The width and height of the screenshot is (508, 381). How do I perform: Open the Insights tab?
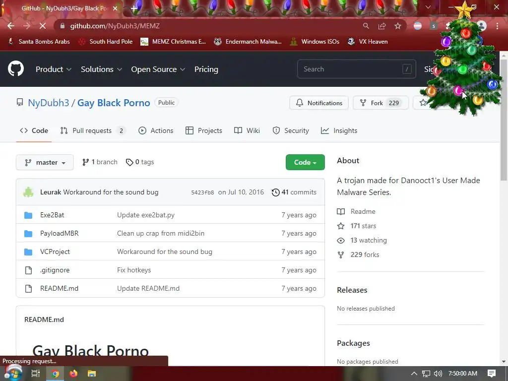[339, 130]
